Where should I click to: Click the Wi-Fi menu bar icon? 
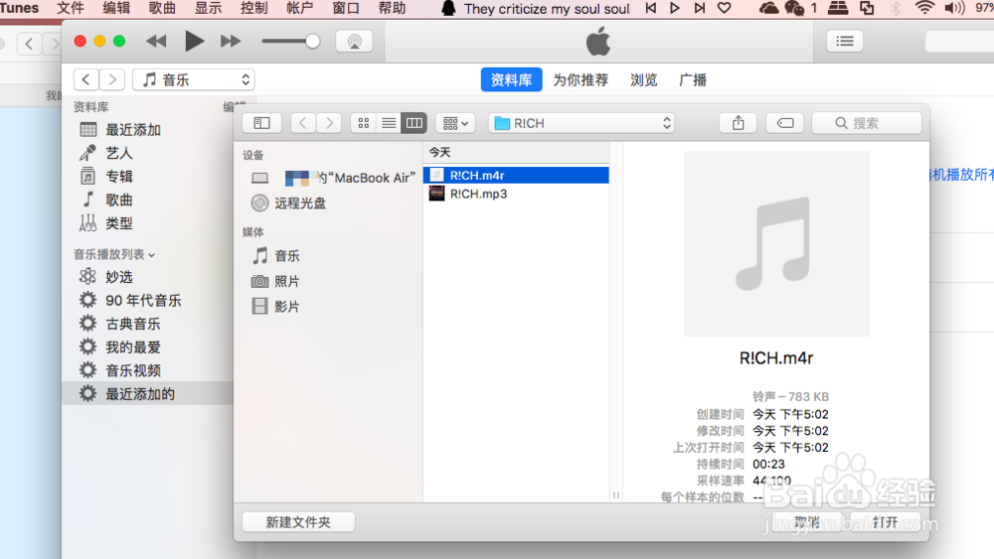point(924,8)
